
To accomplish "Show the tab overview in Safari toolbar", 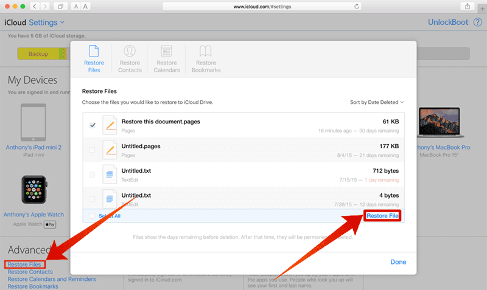I will (x=60, y=6).
